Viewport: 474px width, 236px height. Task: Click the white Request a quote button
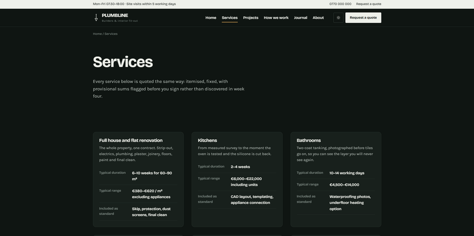pos(363,18)
